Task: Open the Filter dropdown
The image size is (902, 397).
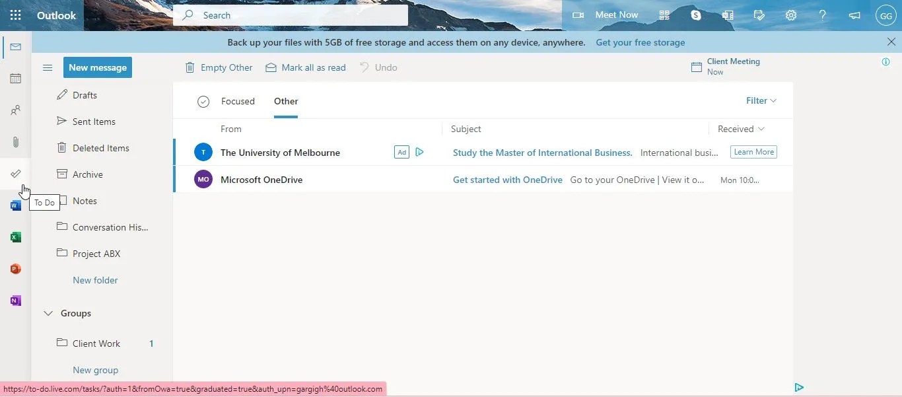Action: coord(761,100)
